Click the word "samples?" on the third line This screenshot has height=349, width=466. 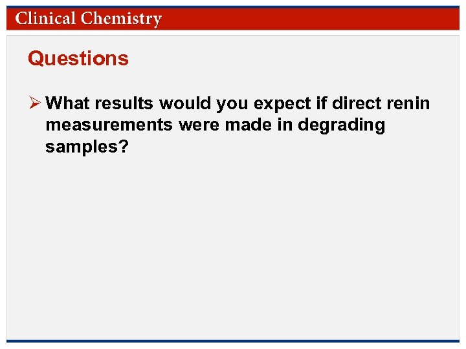(87, 147)
